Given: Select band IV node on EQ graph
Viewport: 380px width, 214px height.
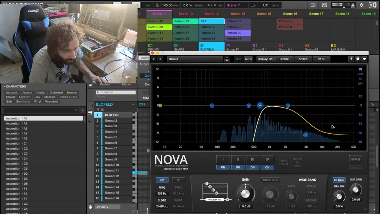Looking at the screenshot, I should coord(305,135).
